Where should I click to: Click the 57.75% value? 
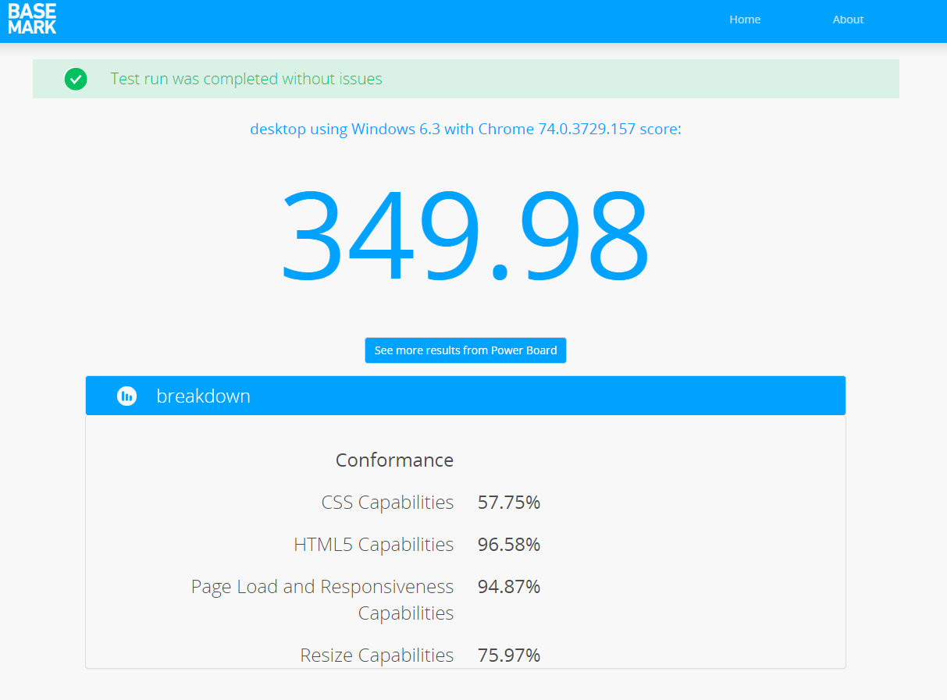(509, 503)
